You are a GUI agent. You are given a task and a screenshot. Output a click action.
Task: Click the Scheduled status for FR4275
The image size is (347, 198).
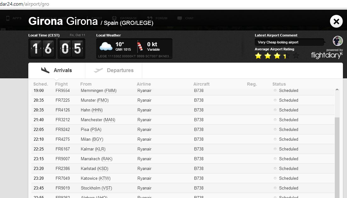[x=288, y=139]
